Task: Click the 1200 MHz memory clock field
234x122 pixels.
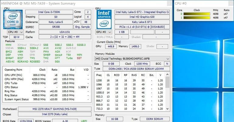Action: click(x=142, y=64)
